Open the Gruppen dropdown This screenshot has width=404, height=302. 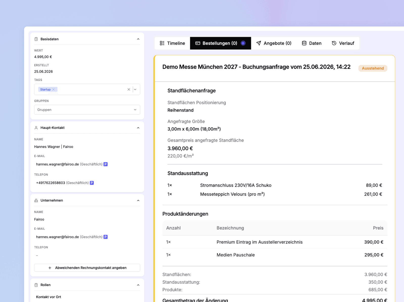[x=87, y=110]
